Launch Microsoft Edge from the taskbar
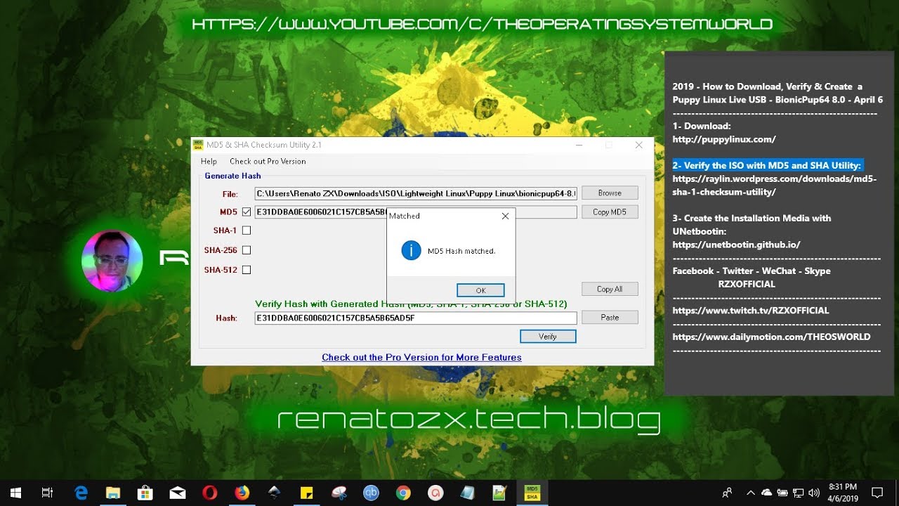 [x=81, y=493]
